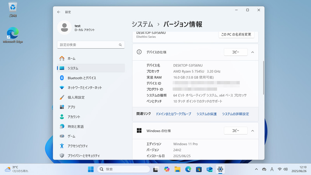Focus the 設定の検索 search field
This screenshot has width=311, height=175.
click(x=91, y=45)
